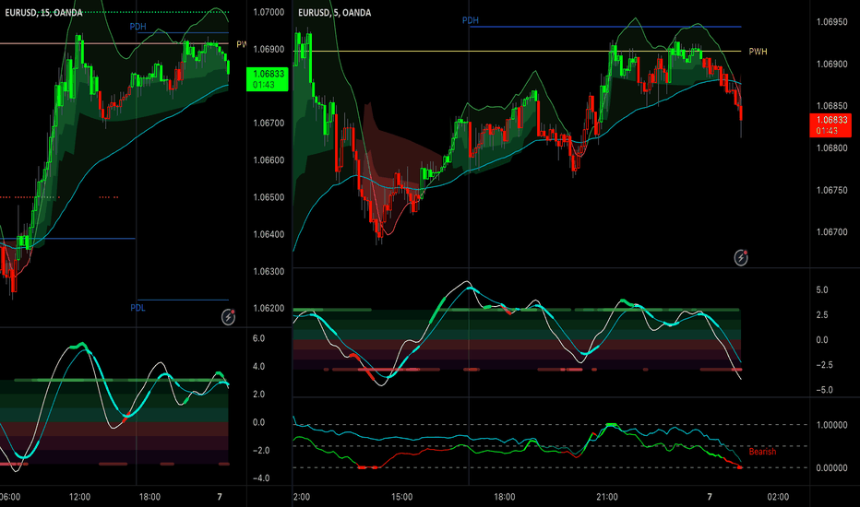The width and height of the screenshot is (860, 507).
Task: Click the 6.0 oscillator scale value
Action: tap(258, 338)
